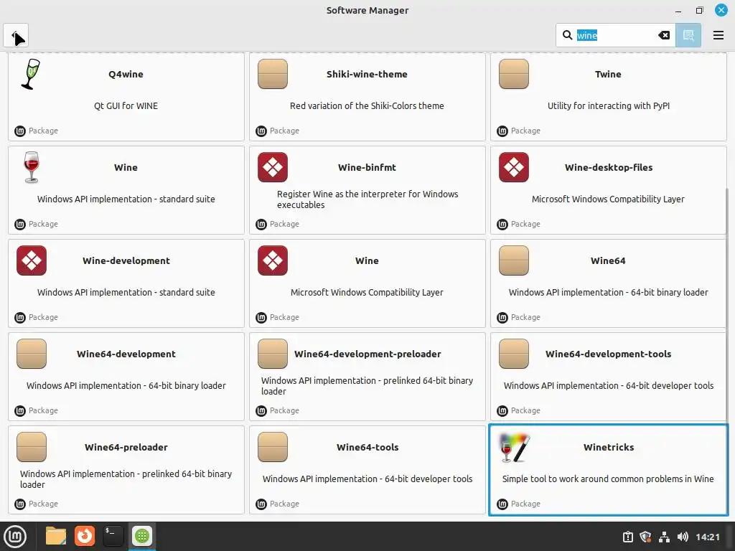This screenshot has height=551, width=735.
Task: Go back with the arrow button
Action: (16, 36)
